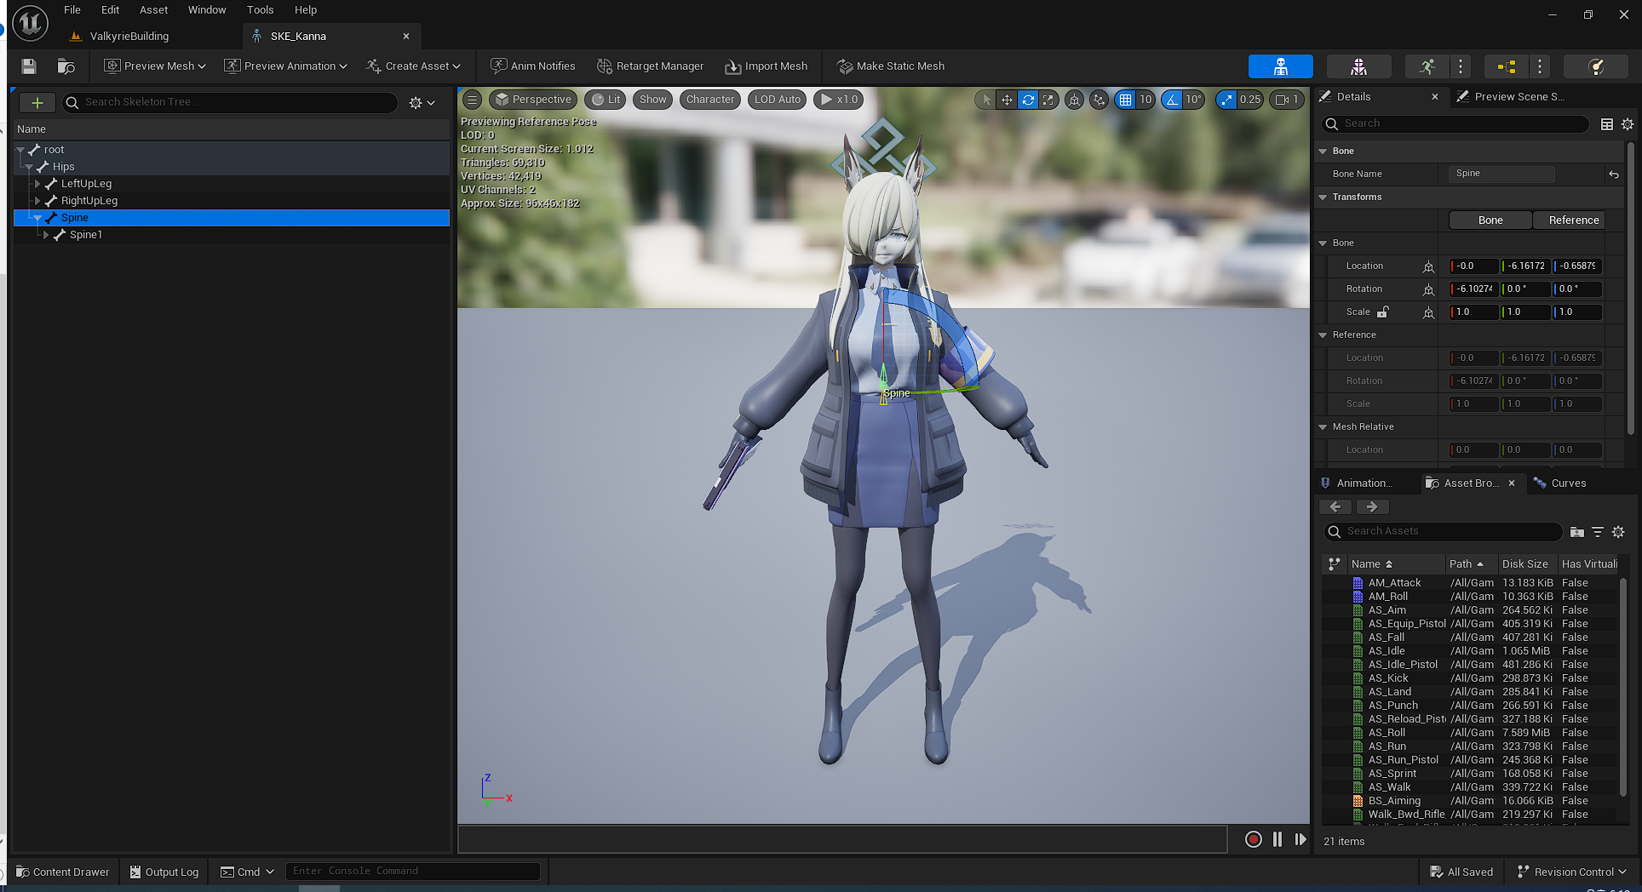Open the Skeleton editor mode
1642x892 pixels.
click(1280, 66)
